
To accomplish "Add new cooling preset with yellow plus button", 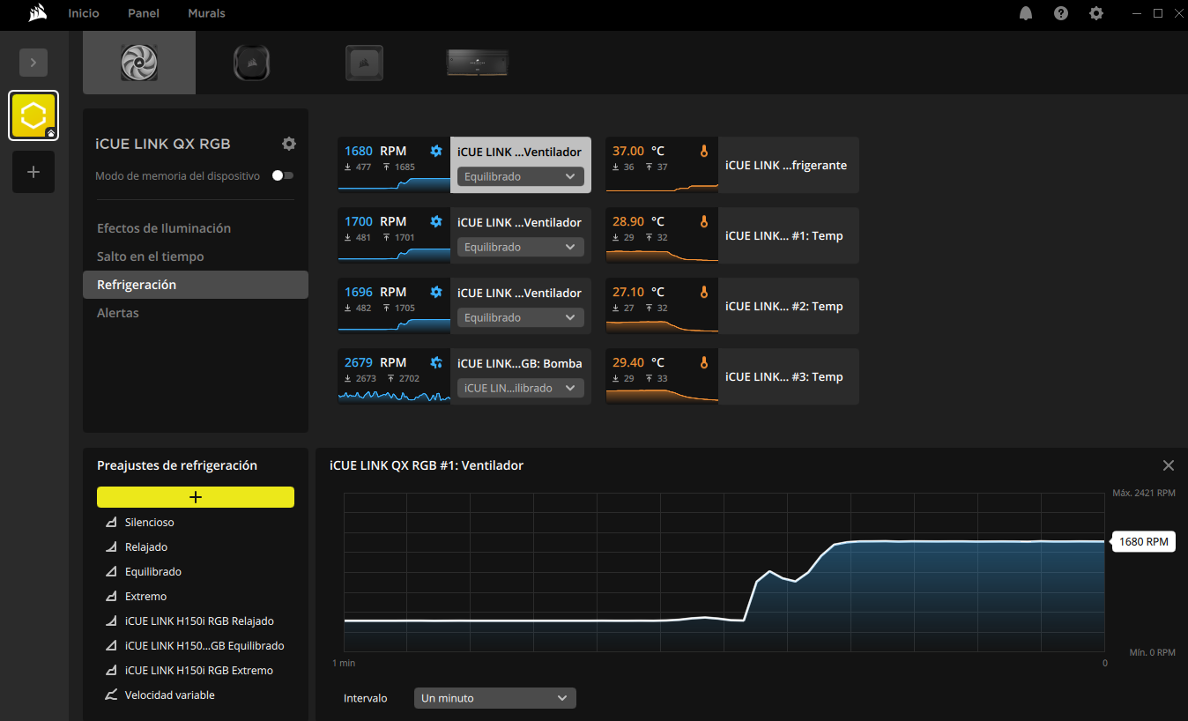I will [196, 497].
